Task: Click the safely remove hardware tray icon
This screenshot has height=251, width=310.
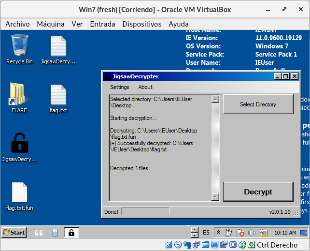Action: point(228,233)
